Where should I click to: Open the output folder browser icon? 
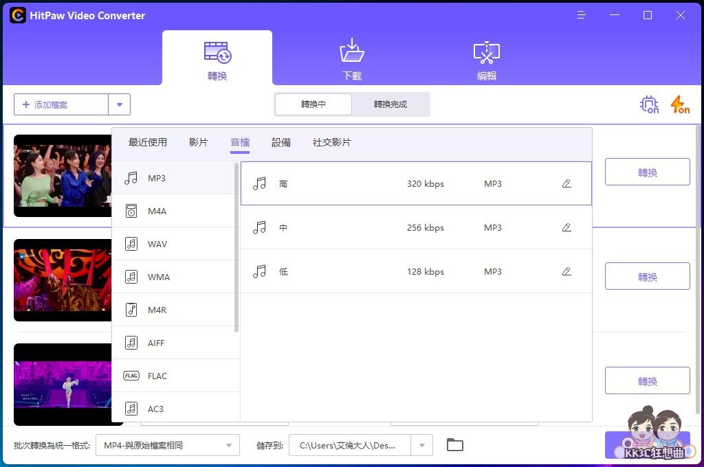pyautogui.click(x=454, y=445)
